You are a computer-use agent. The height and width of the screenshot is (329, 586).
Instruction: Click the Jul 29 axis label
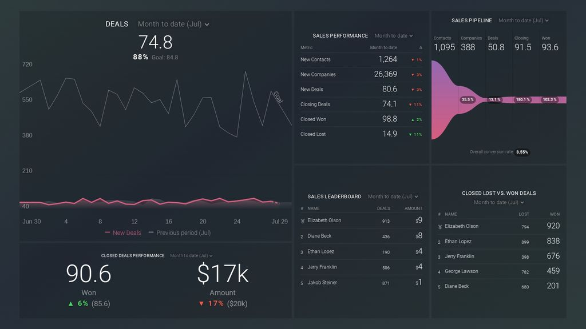pyautogui.click(x=279, y=222)
